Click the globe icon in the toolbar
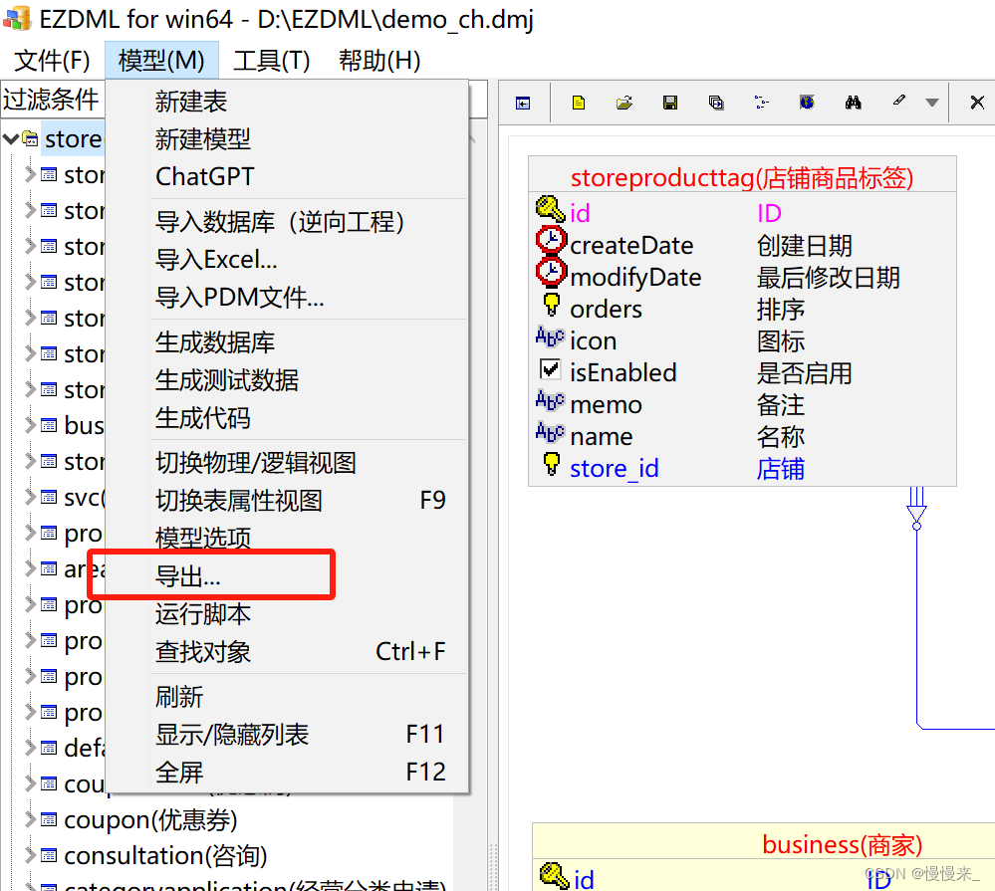 point(807,102)
